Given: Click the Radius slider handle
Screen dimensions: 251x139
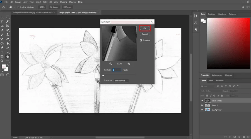Looking at the screenshot, I should (x=103, y=75).
